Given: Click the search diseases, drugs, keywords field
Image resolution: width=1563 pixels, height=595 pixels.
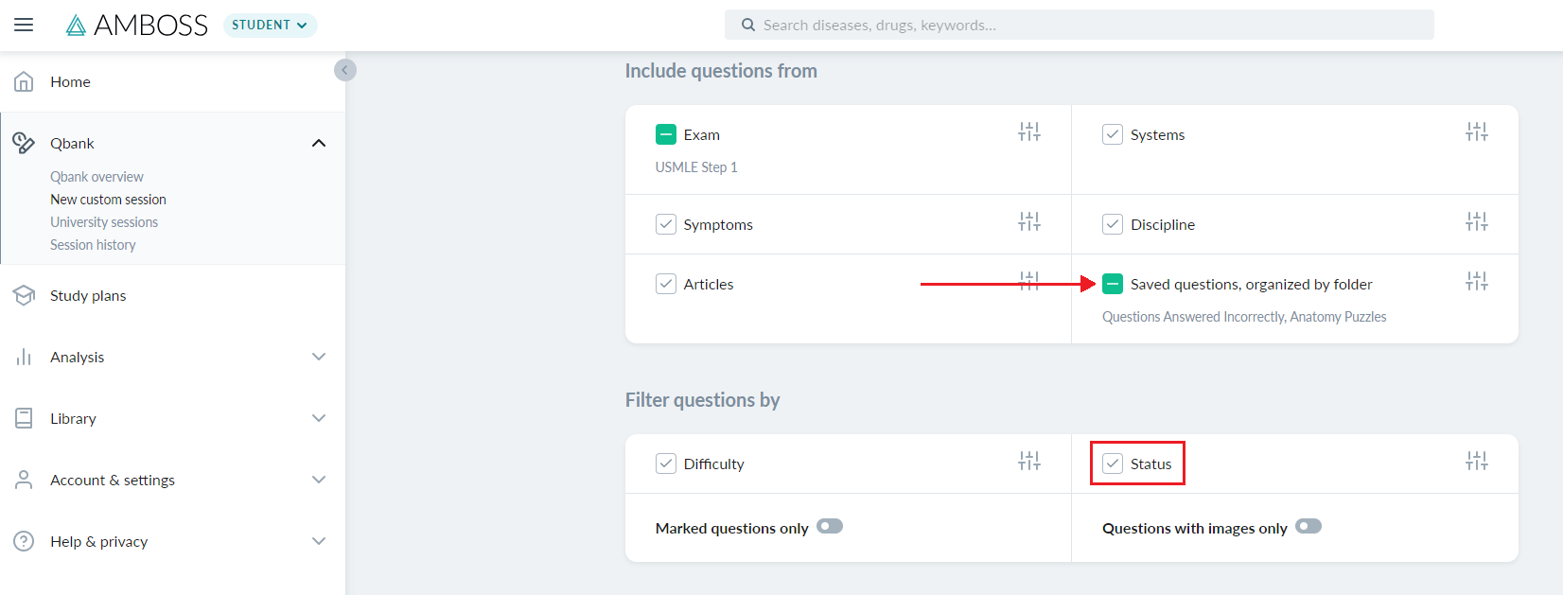Looking at the screenshot, I should (1080, 26).
